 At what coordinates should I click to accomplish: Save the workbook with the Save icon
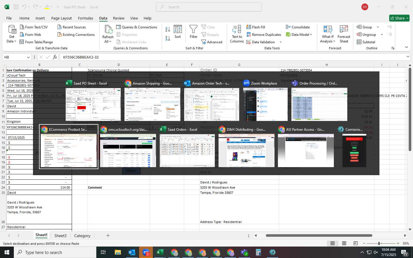click(x=16, y=7)
